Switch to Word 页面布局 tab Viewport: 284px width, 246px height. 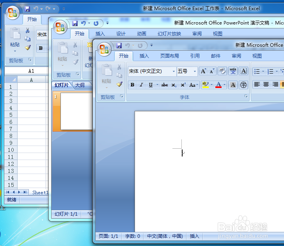point(170,56)
